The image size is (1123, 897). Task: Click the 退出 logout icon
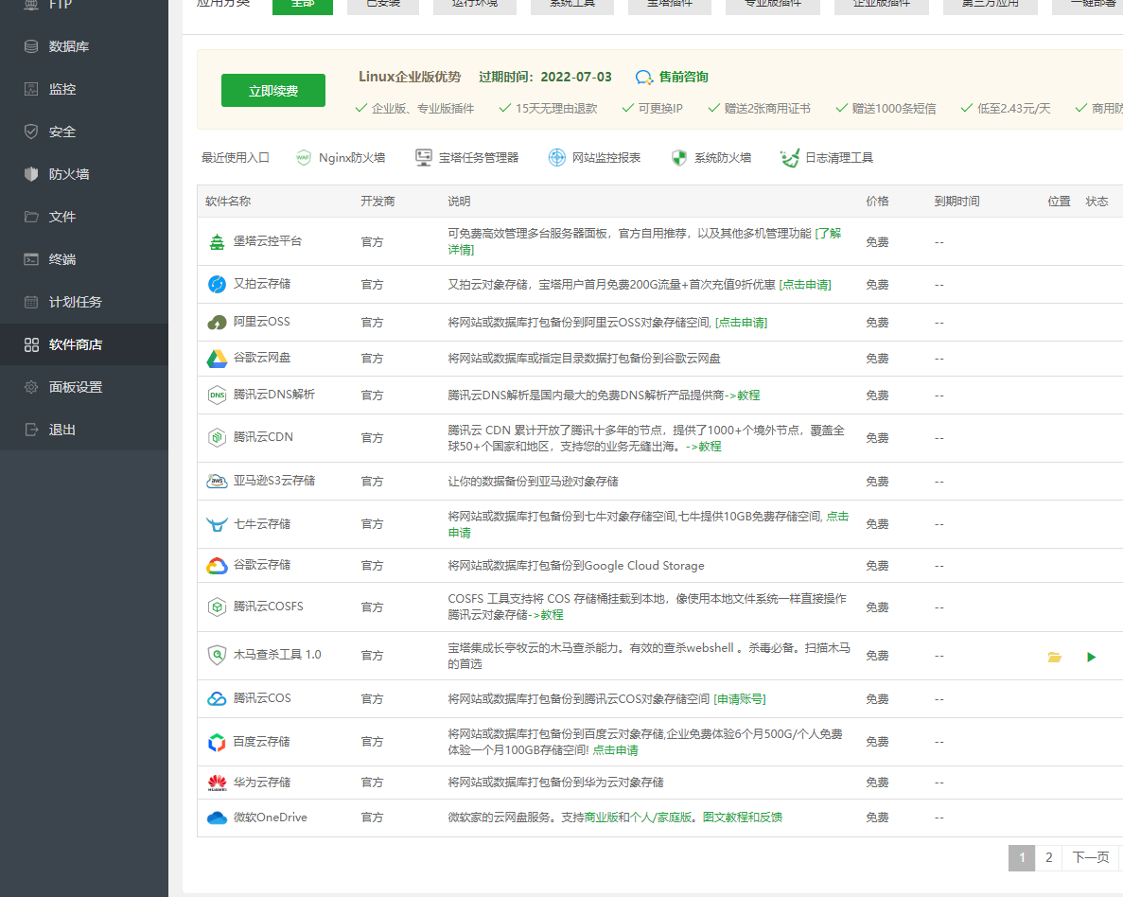[31, 430]
